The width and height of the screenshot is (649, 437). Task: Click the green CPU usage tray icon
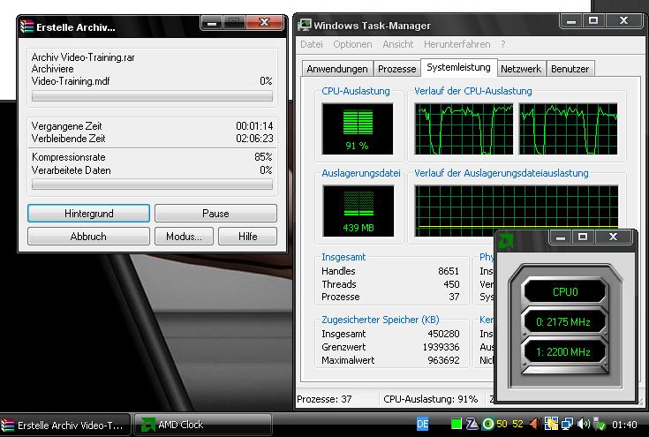point(457,424)
